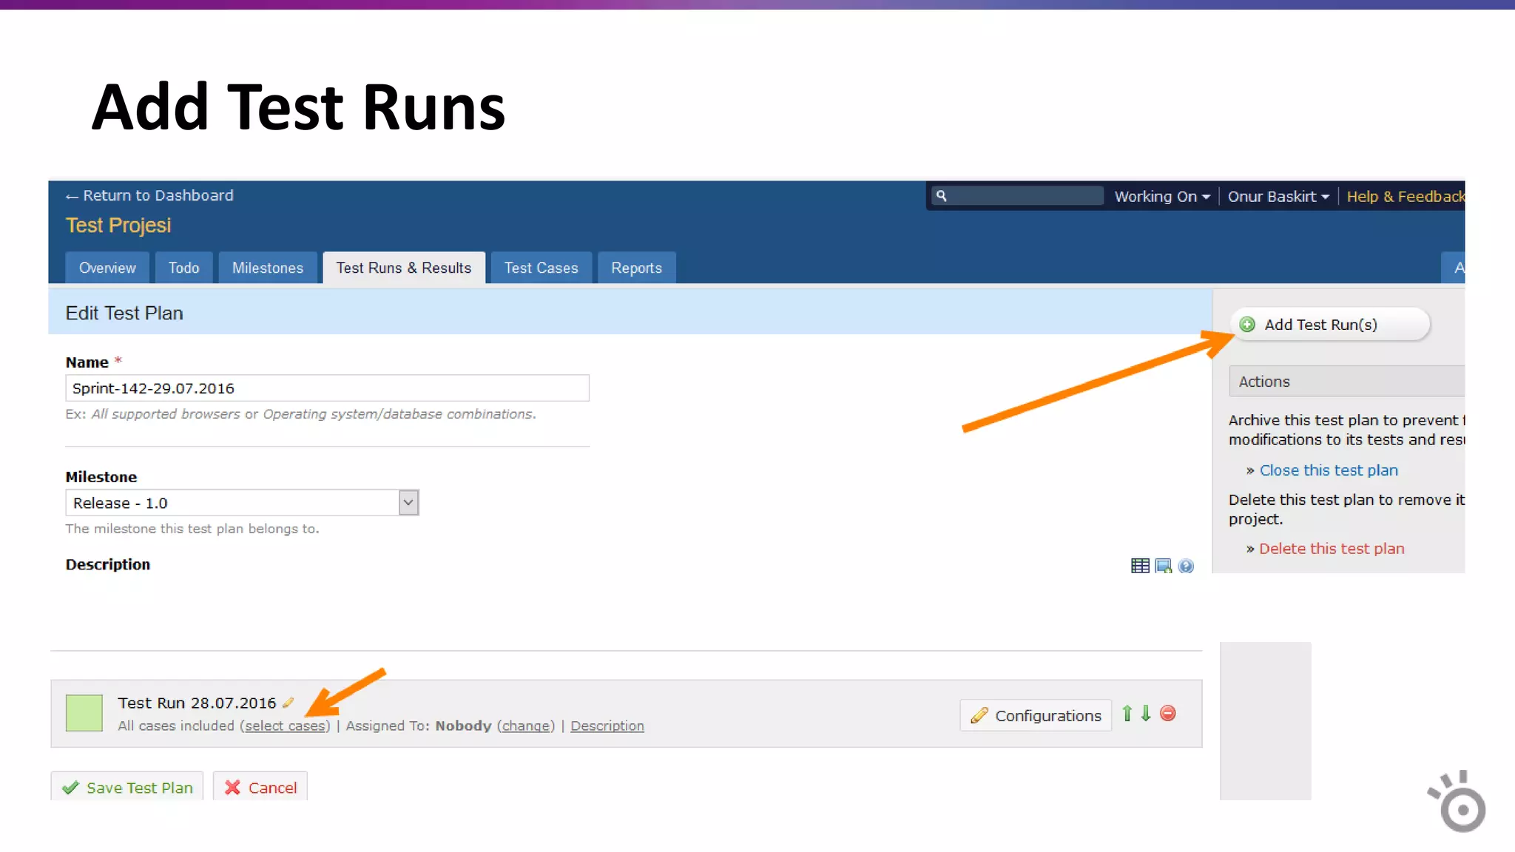This screenshot has height=852, width=1515.
Task: Insert table icon in Description toolbar
Action: coord(1140,566)
